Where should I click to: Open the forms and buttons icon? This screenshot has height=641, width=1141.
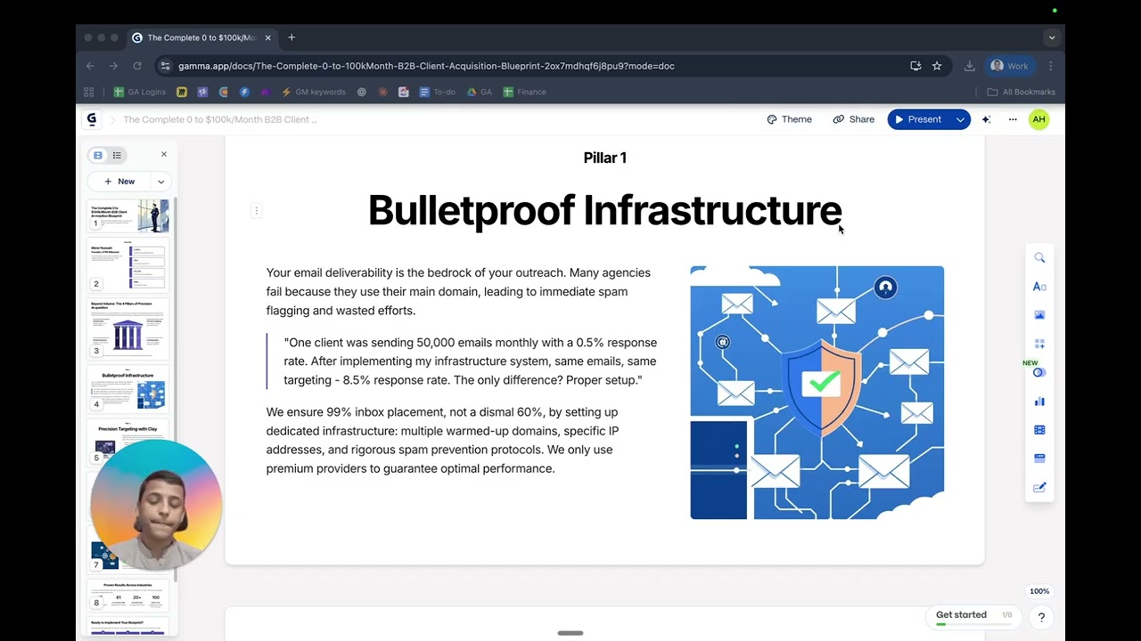coord(1039,458)
